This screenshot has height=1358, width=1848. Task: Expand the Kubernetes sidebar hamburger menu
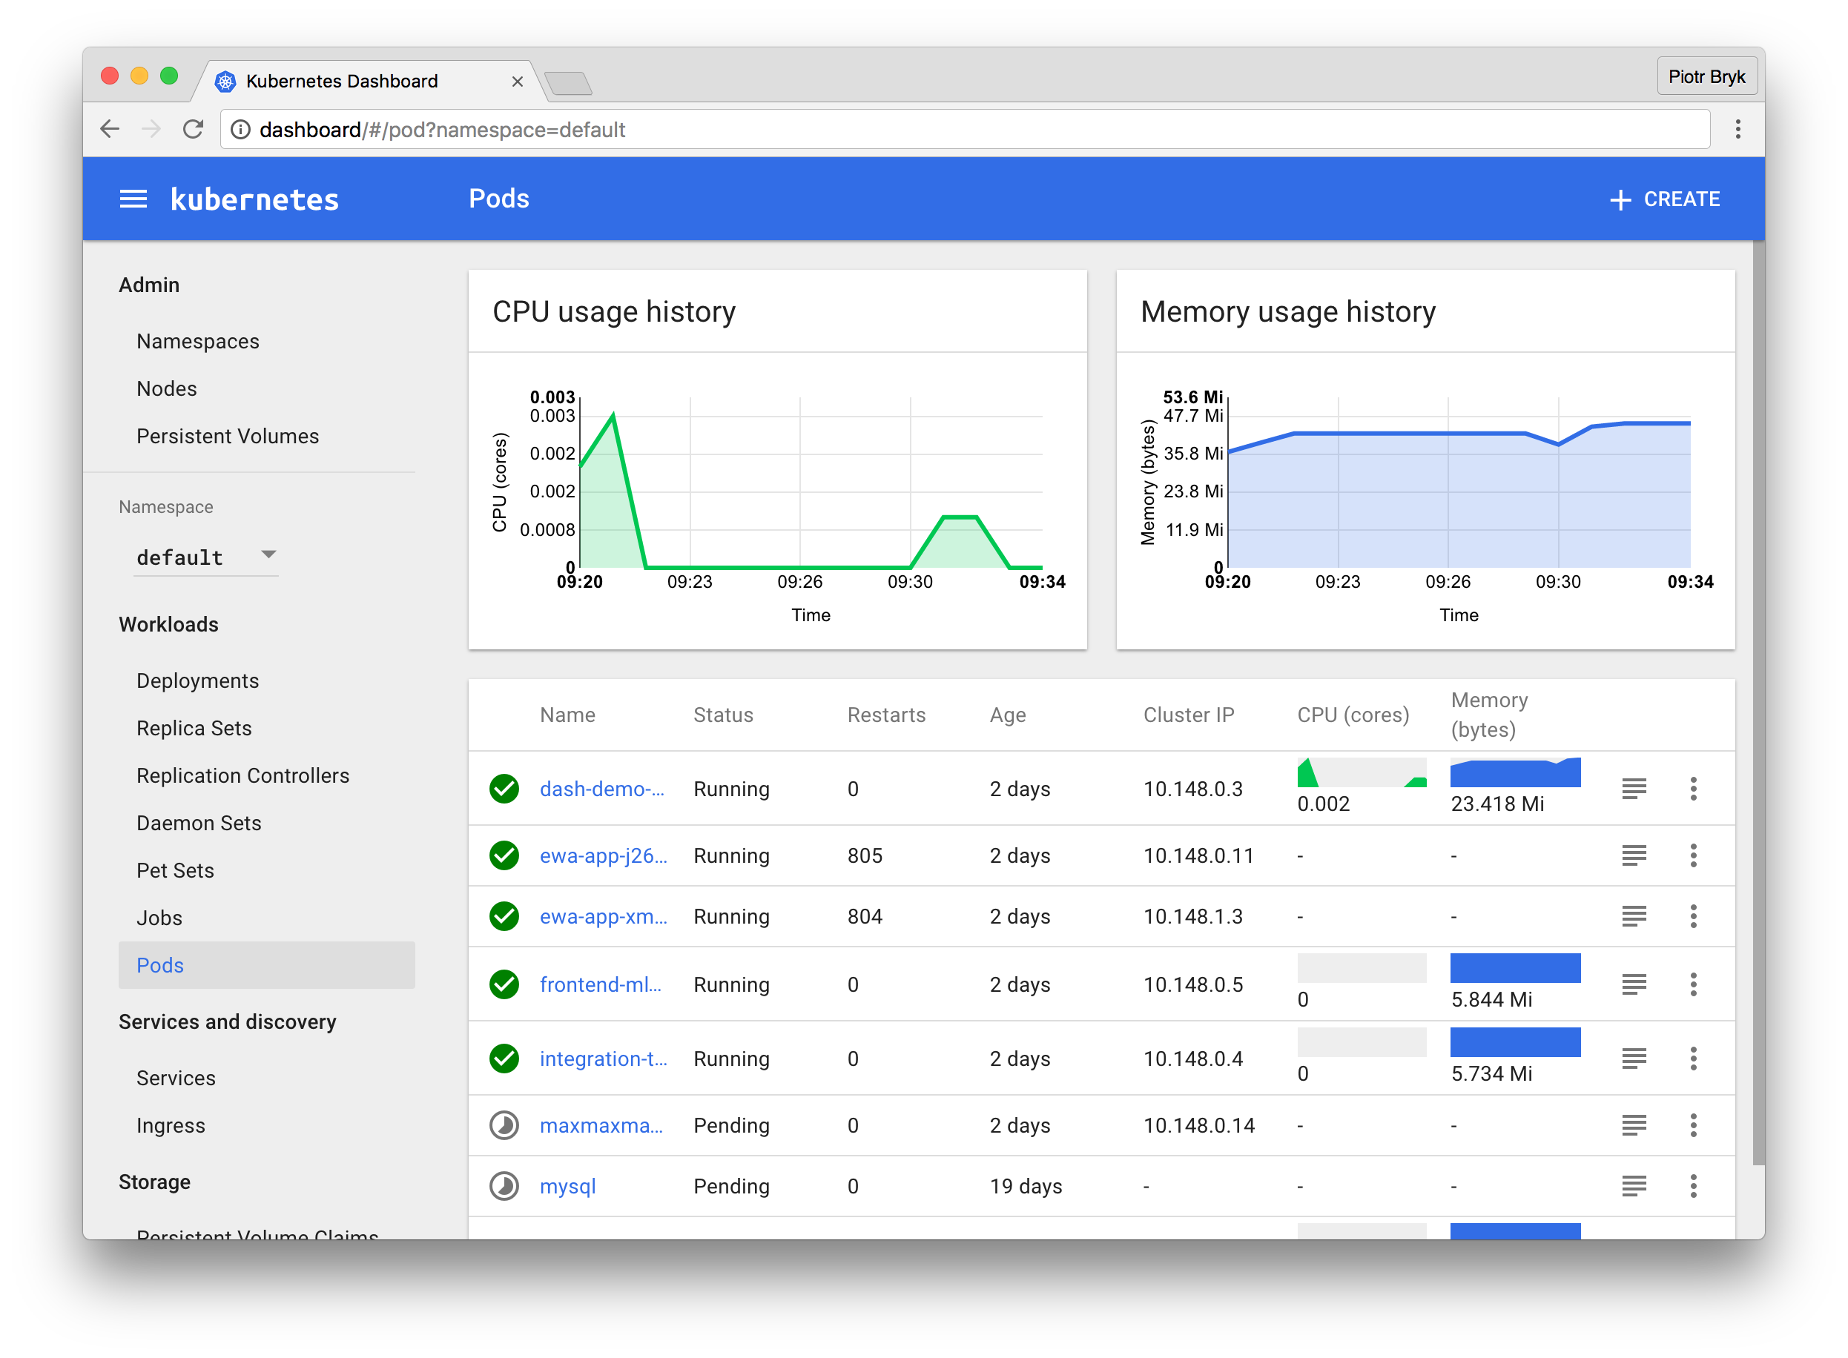135,199
